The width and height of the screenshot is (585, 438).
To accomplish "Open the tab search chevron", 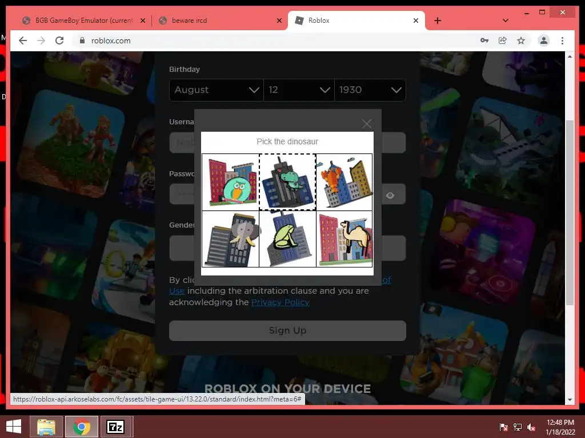I will [x=506, y=21].
